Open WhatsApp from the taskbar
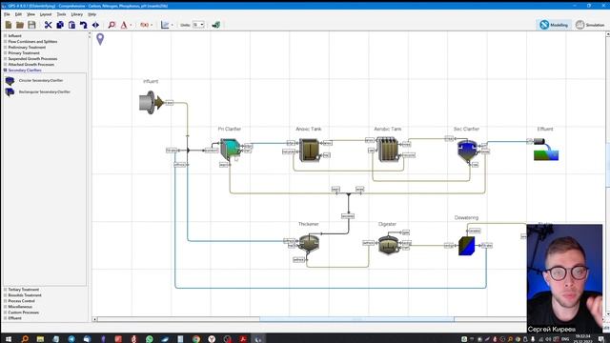Image resolution: width=610 pixels, height=343 pixels. coord(150,339)
